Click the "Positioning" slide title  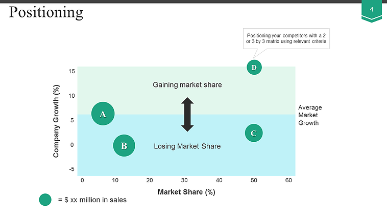click(46, 12)
